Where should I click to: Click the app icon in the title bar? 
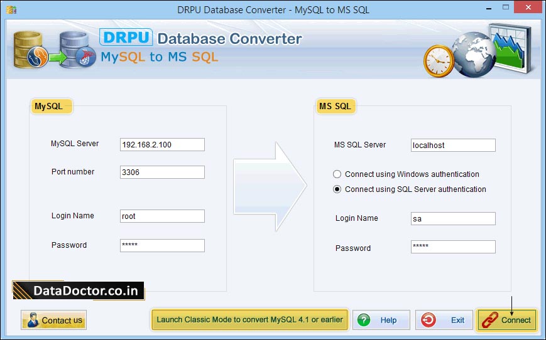(11, 9)
